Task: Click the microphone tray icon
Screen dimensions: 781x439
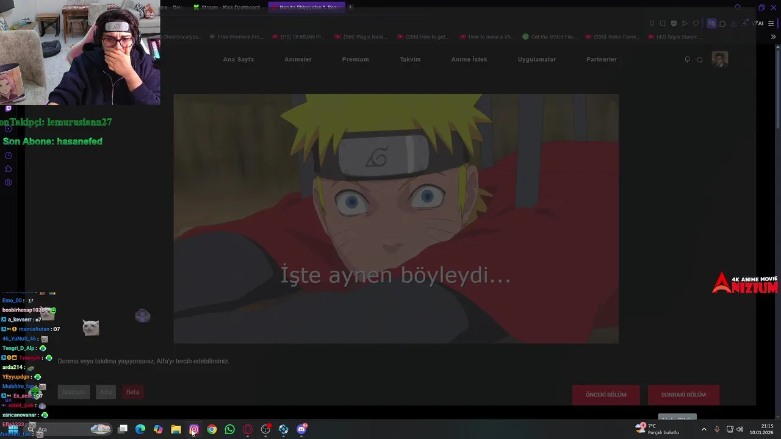Action: tap(717, 429)
